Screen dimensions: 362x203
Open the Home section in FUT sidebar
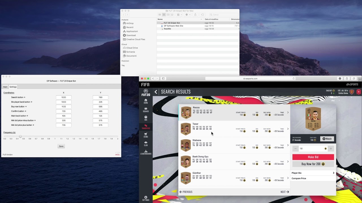click(x=146, y=101)
